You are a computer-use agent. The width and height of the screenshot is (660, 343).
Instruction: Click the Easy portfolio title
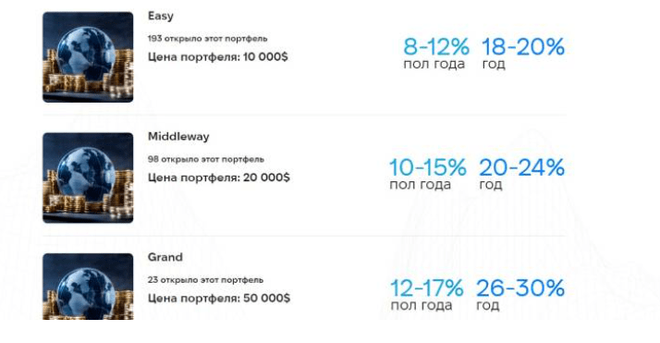(x=160, y=17)
